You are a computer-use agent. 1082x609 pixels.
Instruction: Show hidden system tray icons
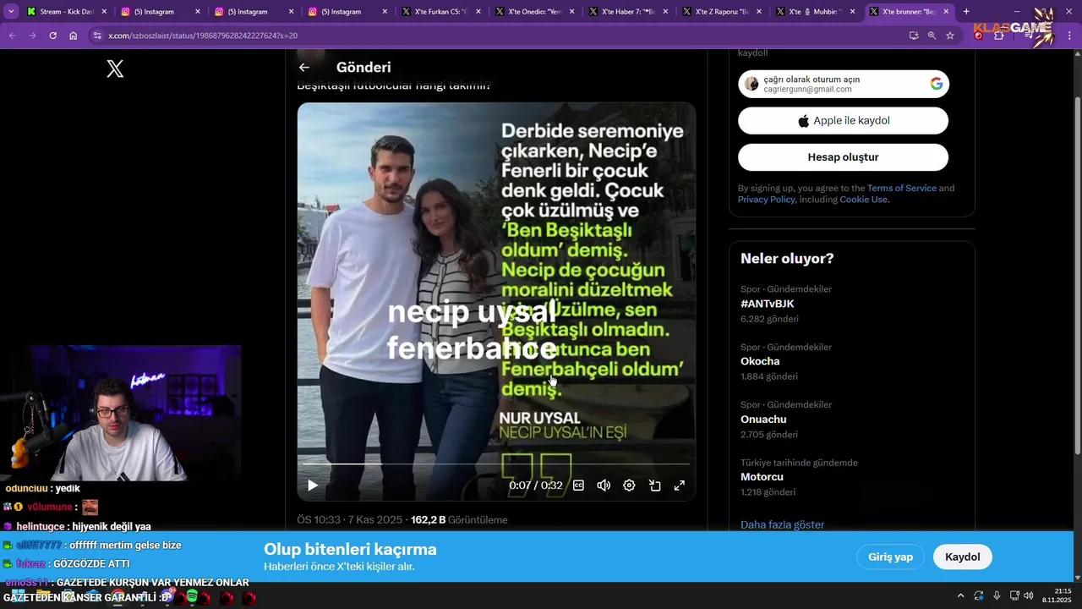pos(960,595)
